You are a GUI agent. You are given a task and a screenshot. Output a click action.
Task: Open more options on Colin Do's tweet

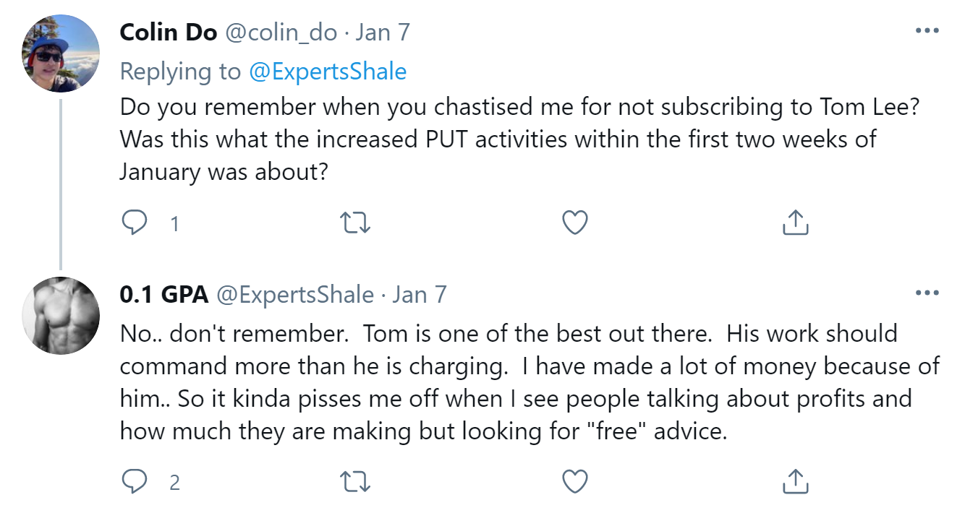(927, 32)
